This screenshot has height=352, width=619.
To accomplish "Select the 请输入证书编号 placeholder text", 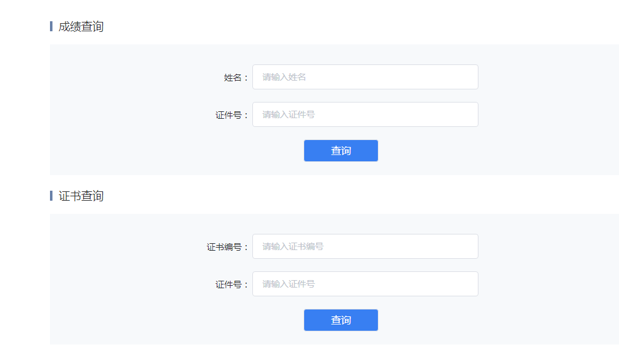I will click(x=293, y=246).
